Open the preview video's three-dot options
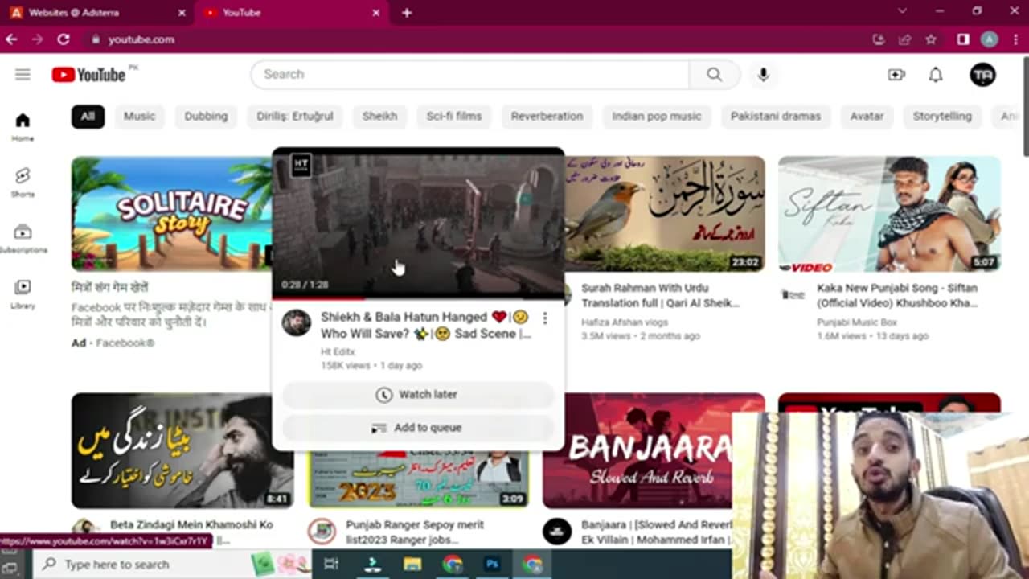 tap(545, 318)
